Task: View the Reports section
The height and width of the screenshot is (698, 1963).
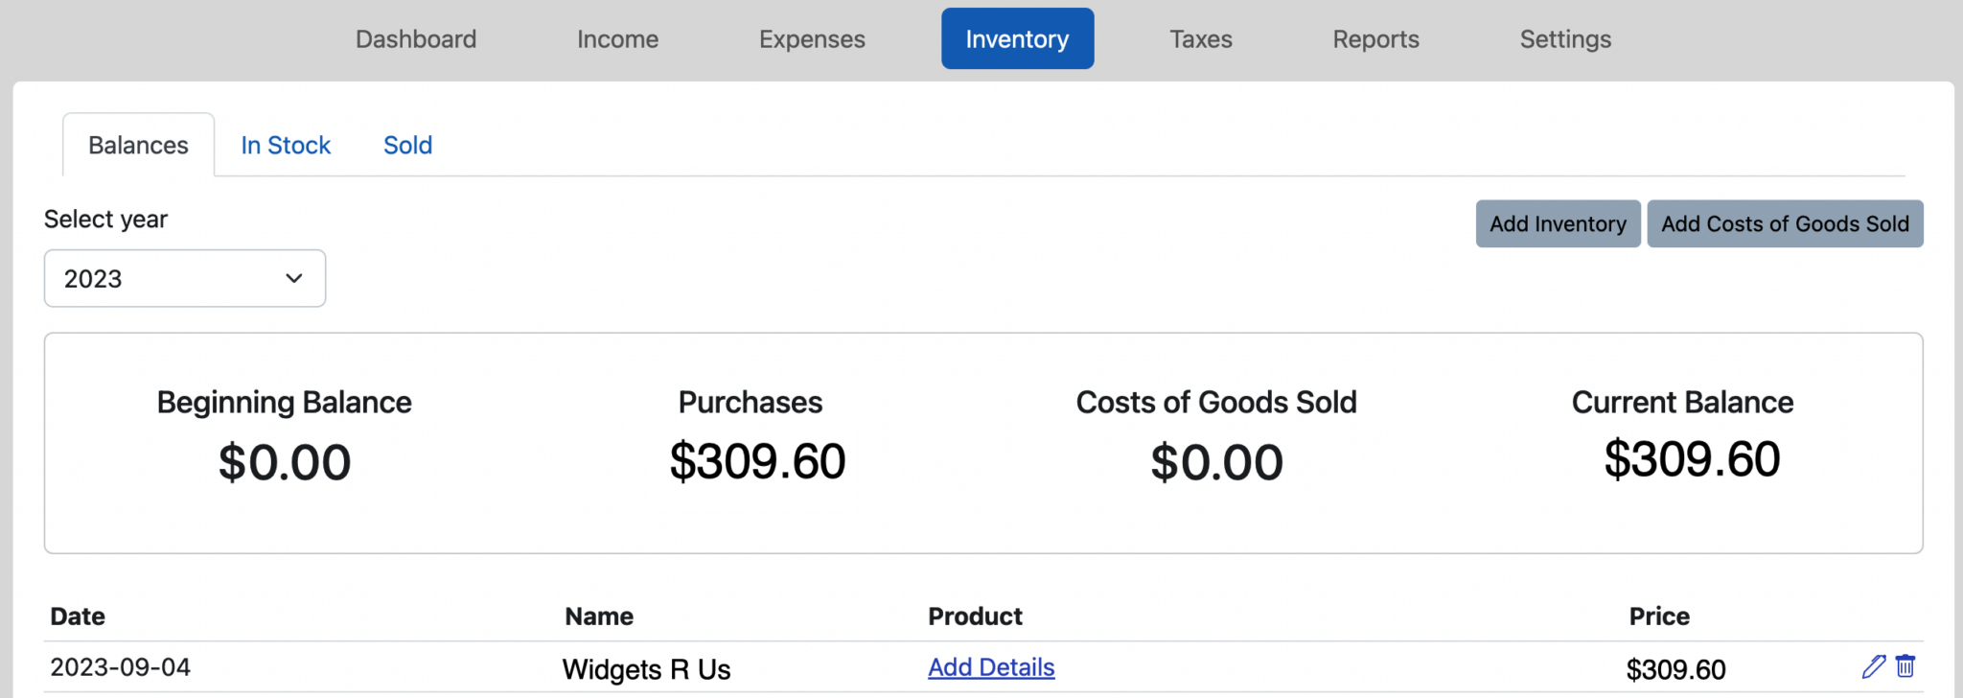Action: pos(1375,38)
